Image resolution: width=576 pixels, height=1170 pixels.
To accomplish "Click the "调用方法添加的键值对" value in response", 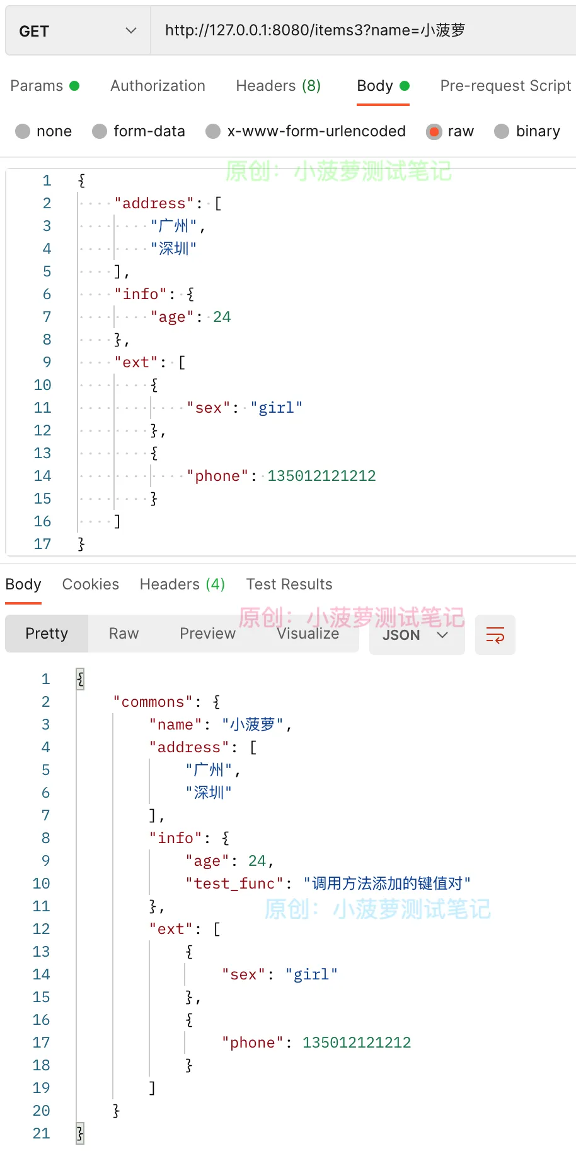I will tap(387, 883).
